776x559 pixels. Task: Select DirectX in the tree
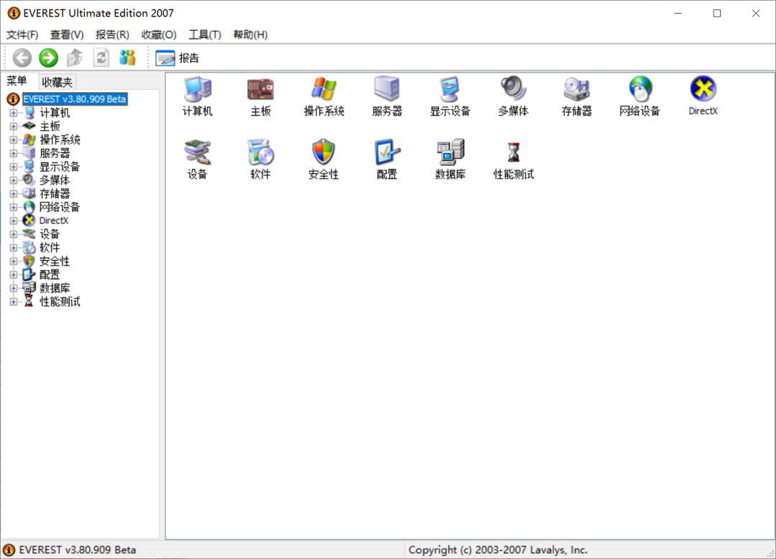(53, 221)
